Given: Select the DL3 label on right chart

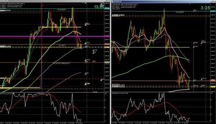Looking at the screenshot, I should pos(195,80).
